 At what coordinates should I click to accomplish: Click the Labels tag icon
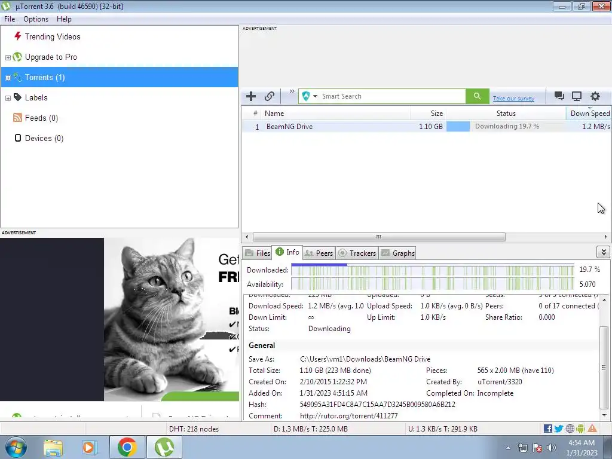click(x=17, y=97)
